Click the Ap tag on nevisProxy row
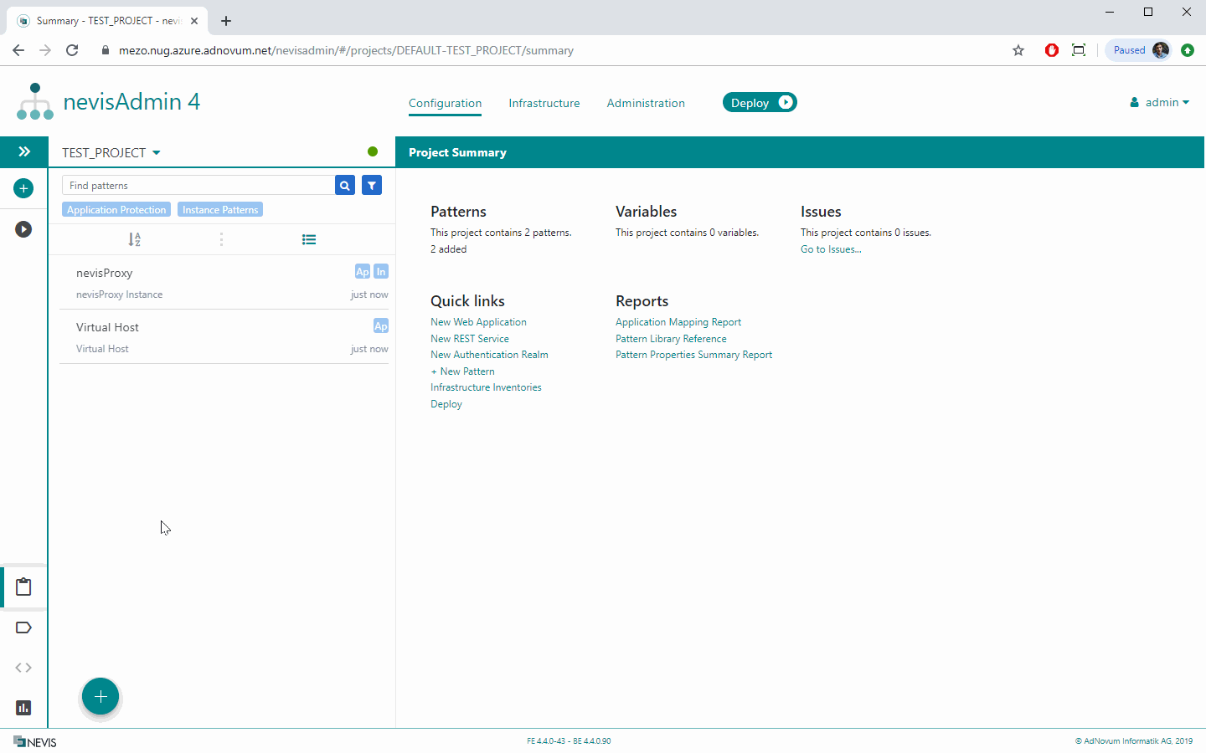Viewport: 1206px width, 753px height. point(363,271)
